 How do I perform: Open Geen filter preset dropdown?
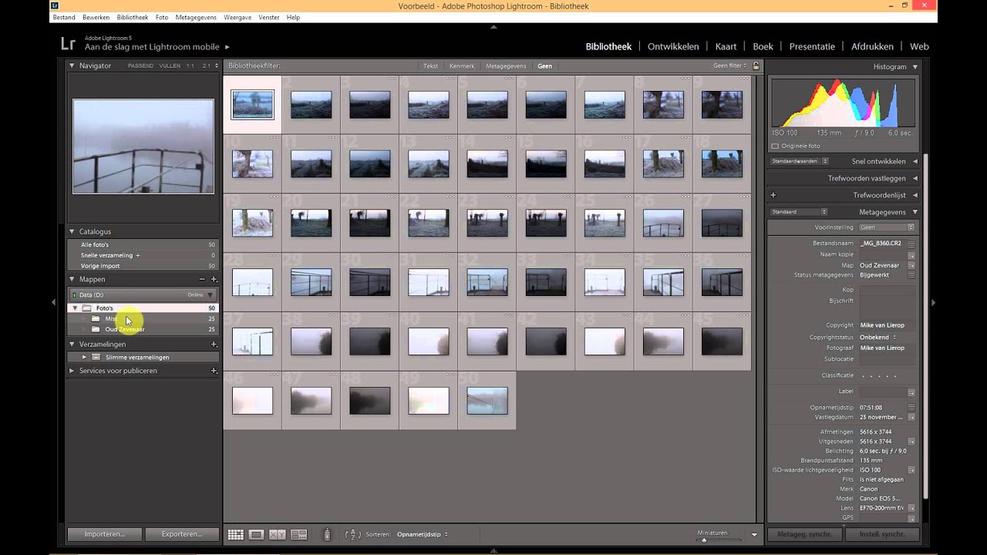(x=730, y=66)
